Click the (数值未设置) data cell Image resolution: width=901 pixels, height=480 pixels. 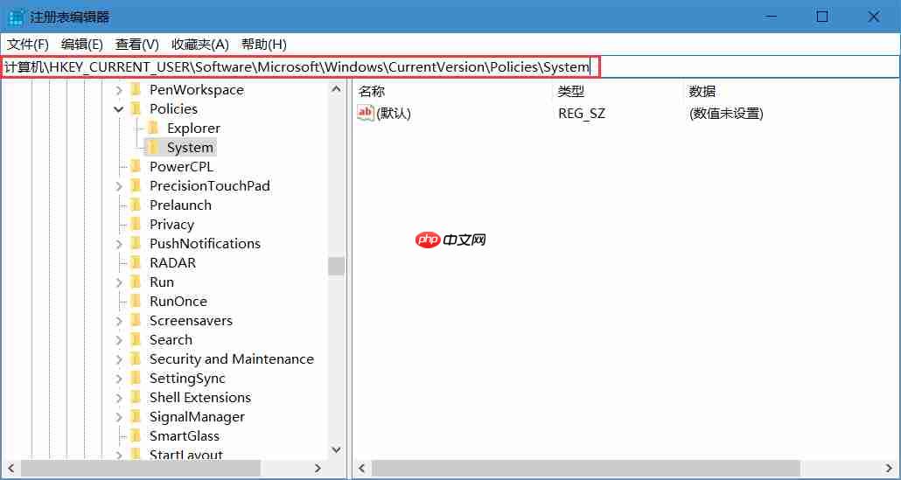(726, 114)
